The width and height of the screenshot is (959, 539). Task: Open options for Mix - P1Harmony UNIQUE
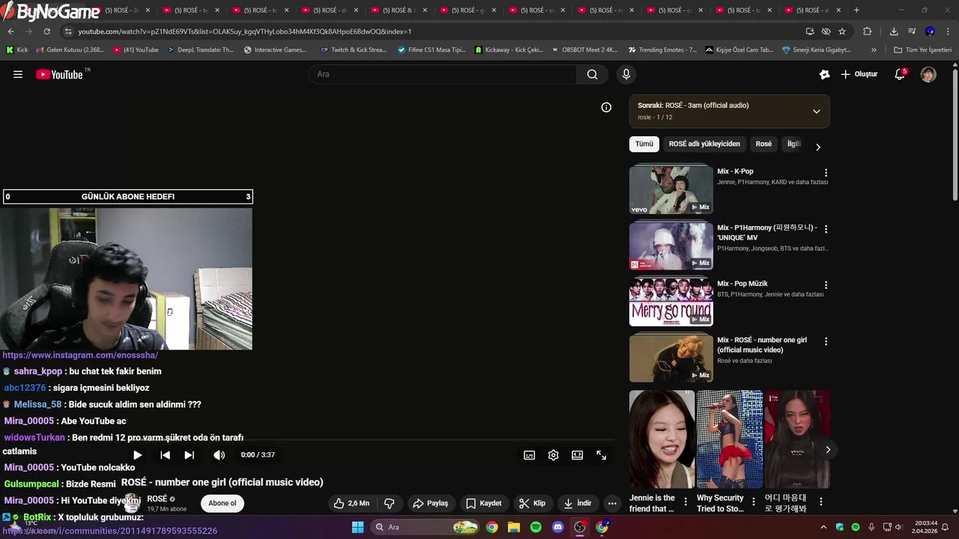[826, 229]
